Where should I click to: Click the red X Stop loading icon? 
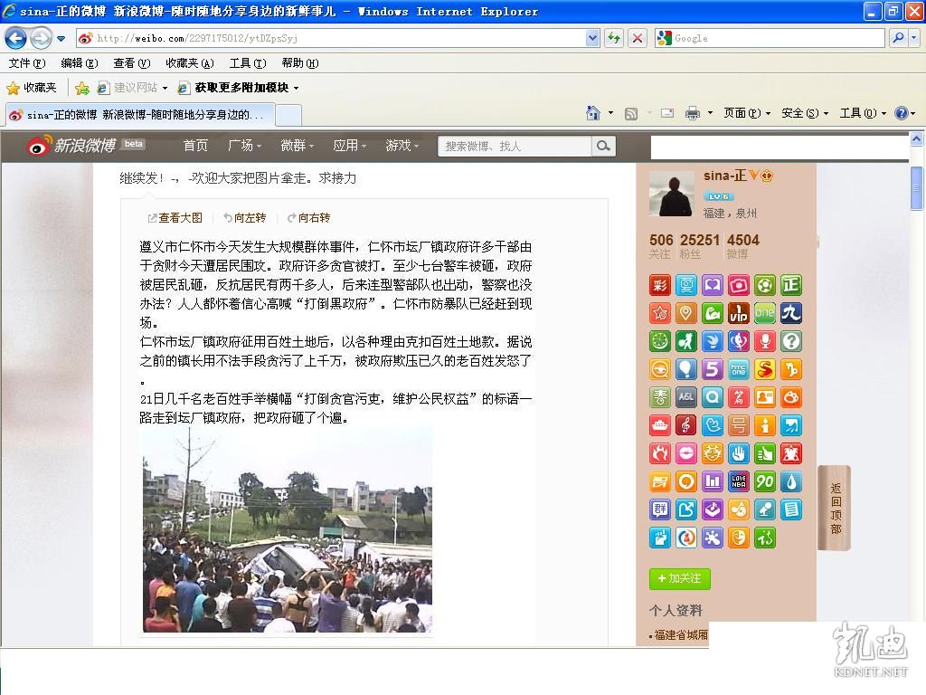coord(638,38)
